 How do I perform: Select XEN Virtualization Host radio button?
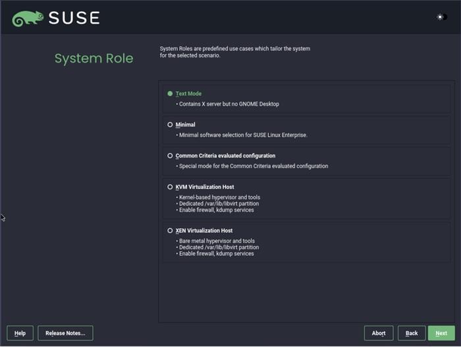170,230
